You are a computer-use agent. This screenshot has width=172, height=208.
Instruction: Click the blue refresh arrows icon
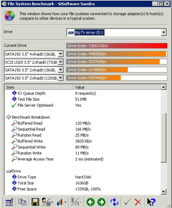[x=114, y=202]
